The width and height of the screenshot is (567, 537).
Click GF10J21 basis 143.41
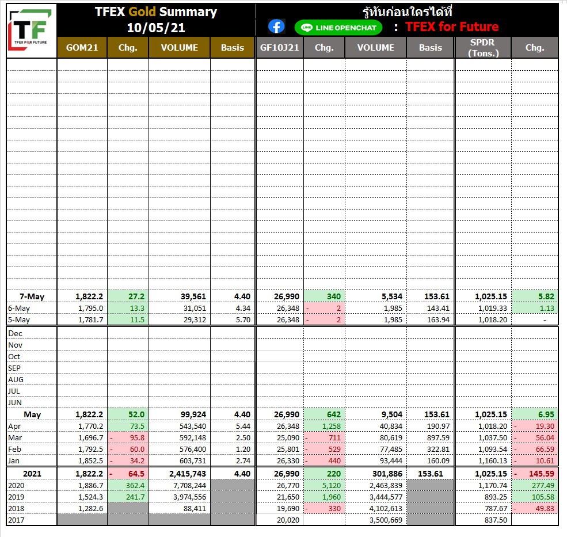tap(438, 309)
